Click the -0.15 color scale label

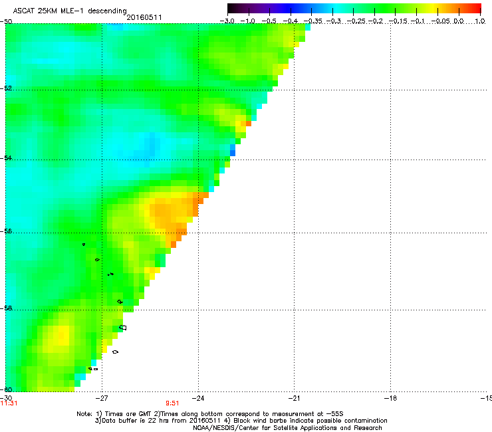pyautogui.click(x=398, y=21)
